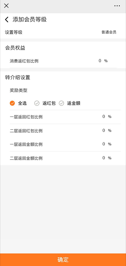Screen dimensions: 126x266
Task: Click the 转介绍设置 section heading
Action: tap(18, 77)
